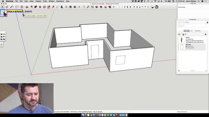Click the black-and-white cube icon

[x=153, y=7]
